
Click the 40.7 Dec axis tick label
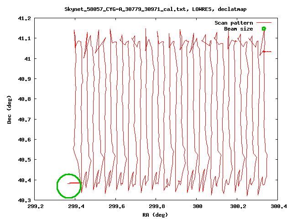pos(24,120)
